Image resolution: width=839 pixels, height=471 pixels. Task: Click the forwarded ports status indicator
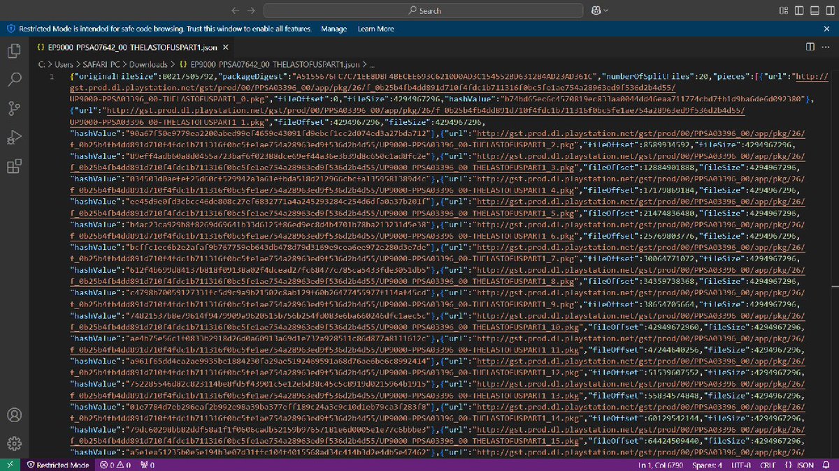coord(147,465)
